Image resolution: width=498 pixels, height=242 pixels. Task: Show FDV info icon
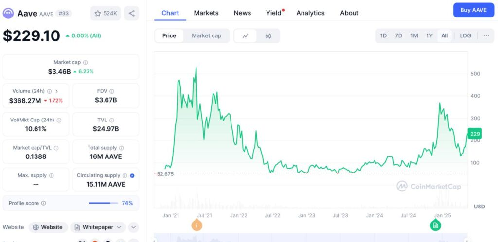click(x=112, y=91)
